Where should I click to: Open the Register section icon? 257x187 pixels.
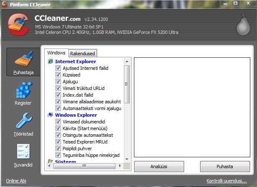pyautogui.click(x=23, y=92)
